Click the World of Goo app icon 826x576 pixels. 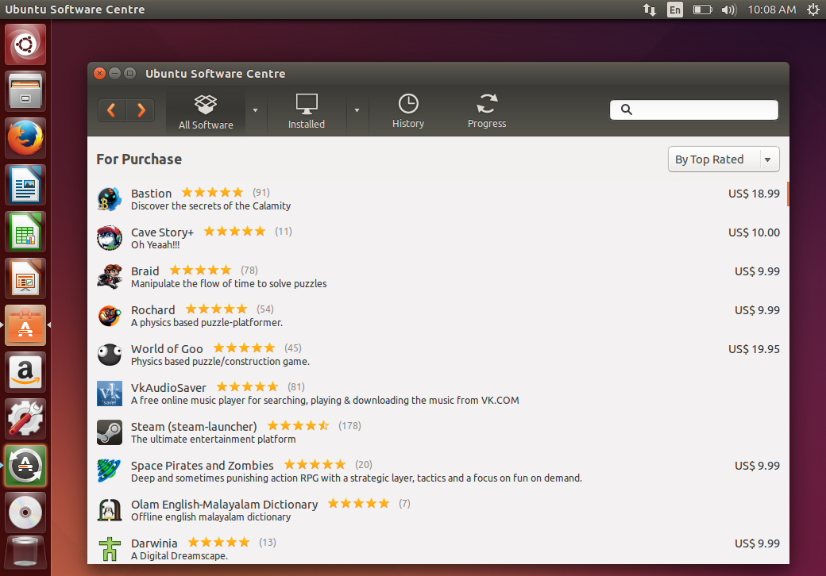coord(110,355)
